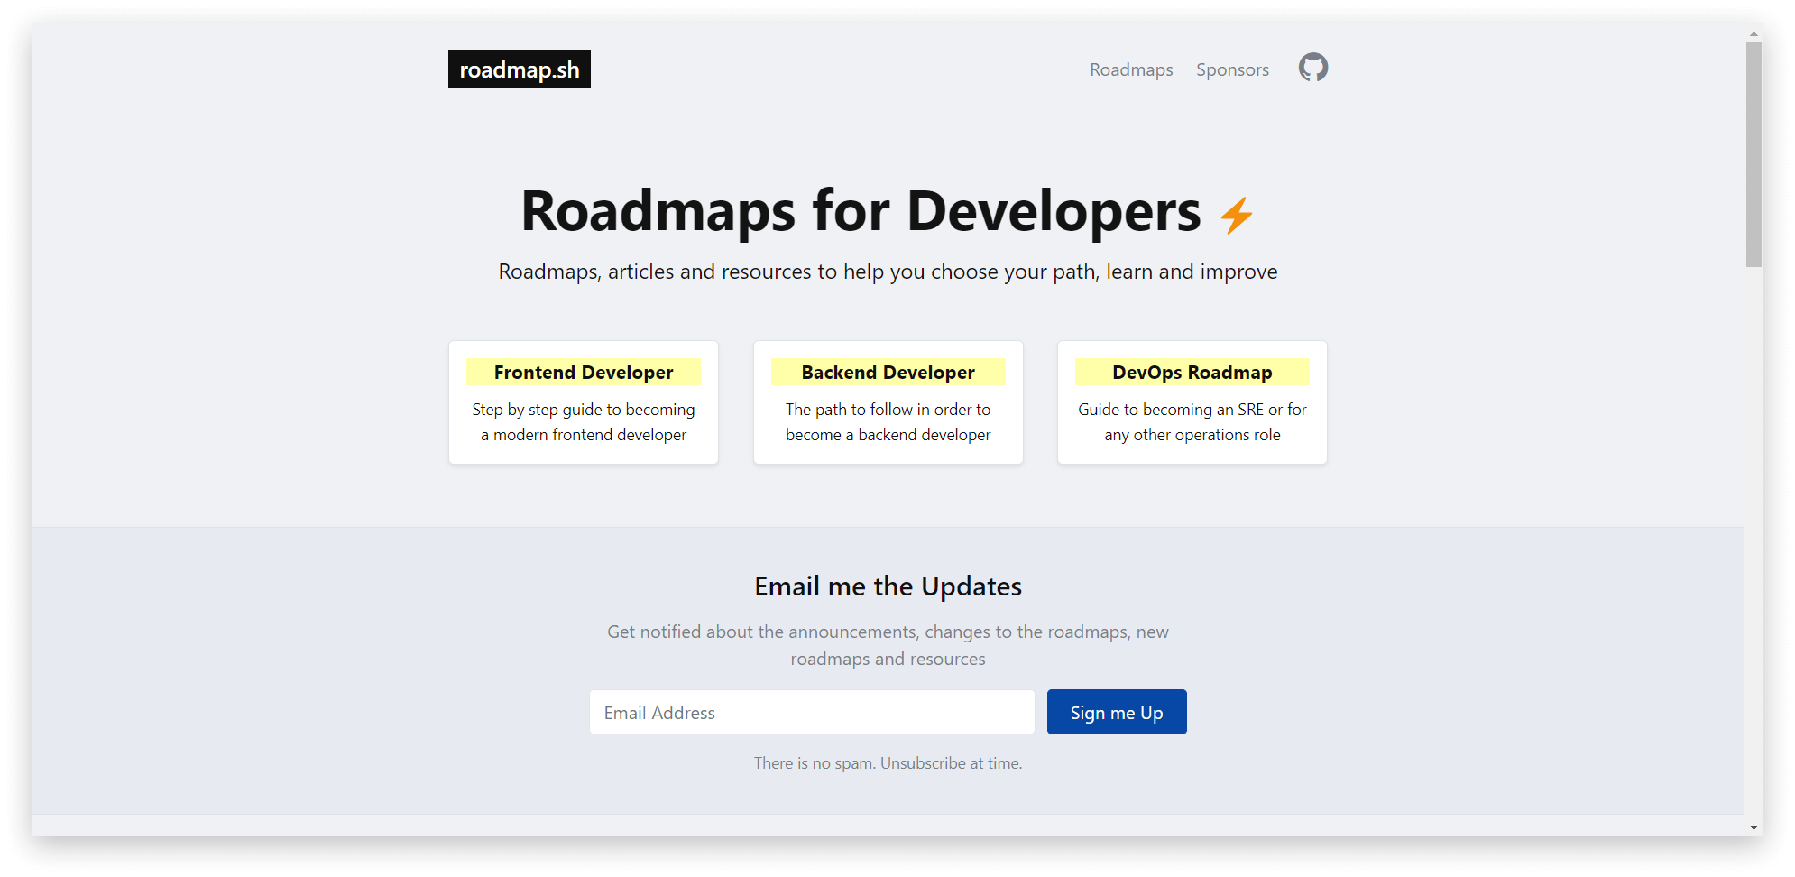Click the scrollbar up arrow
1795x877 pixels.
pyautogui.click(x=1754, y=33)
